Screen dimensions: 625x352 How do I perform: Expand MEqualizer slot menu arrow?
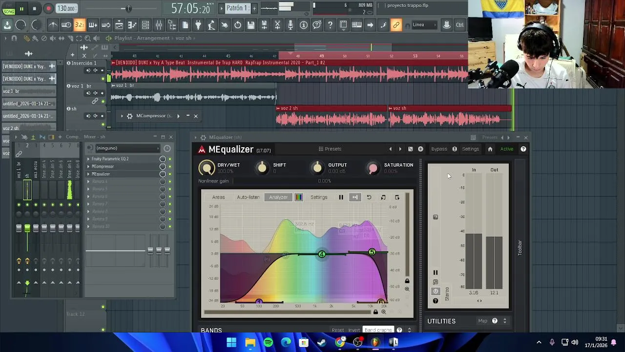click(x=88, y=174)
